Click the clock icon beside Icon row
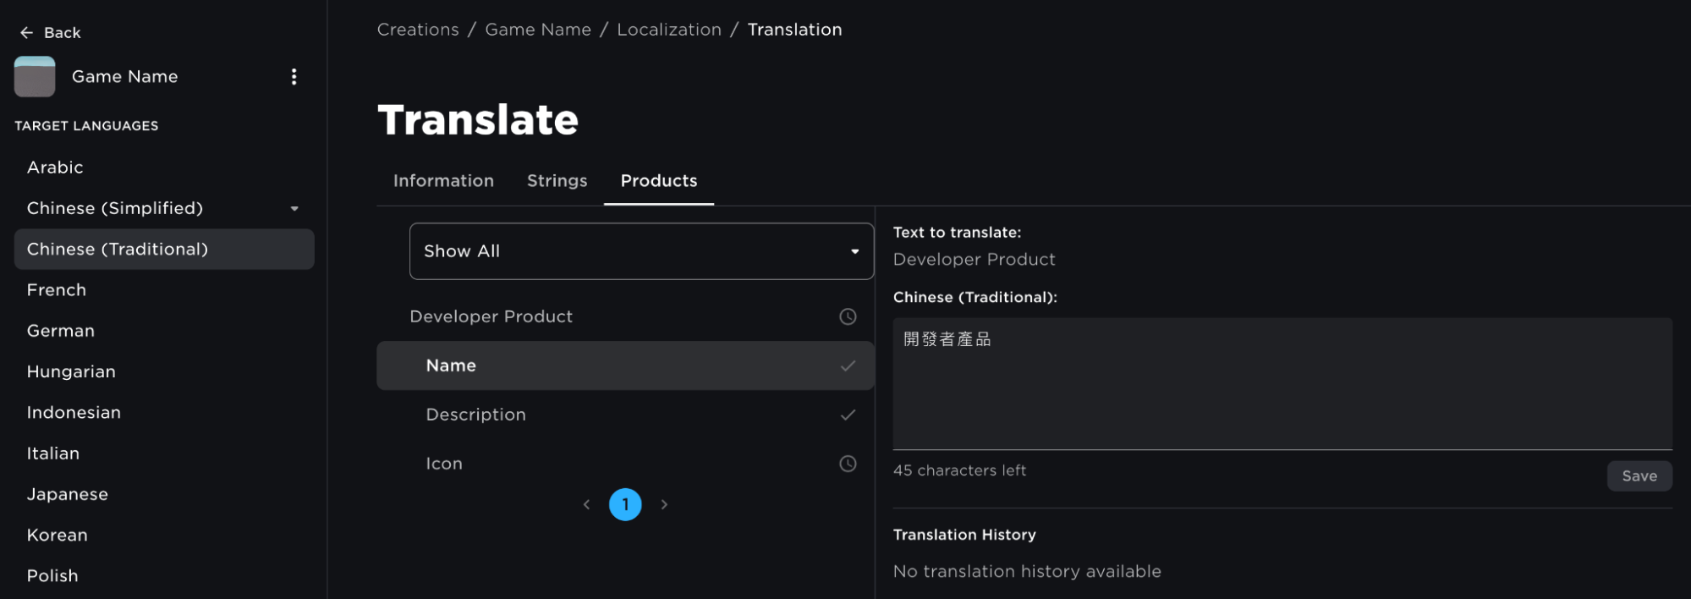Image resolution: width=1691 pixels, height=599 pixels. point(847,464)
